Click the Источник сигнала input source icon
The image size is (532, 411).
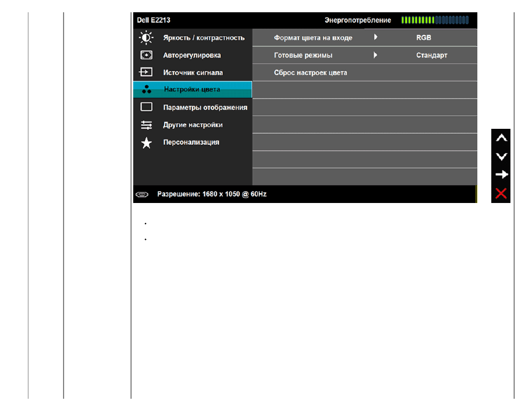[146, 72]
